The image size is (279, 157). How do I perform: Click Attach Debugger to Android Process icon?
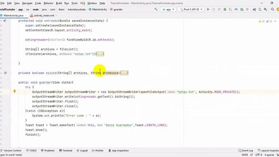[242, 10]
